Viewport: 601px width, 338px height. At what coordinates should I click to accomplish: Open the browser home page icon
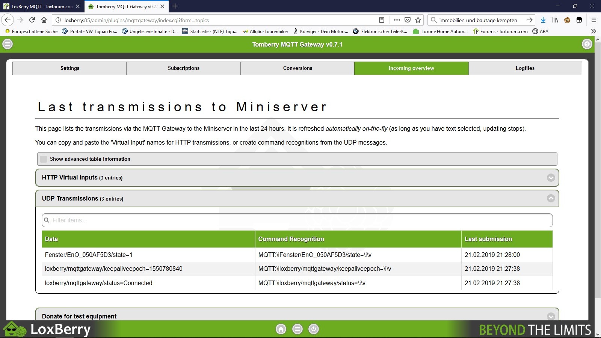coord(44,20)
